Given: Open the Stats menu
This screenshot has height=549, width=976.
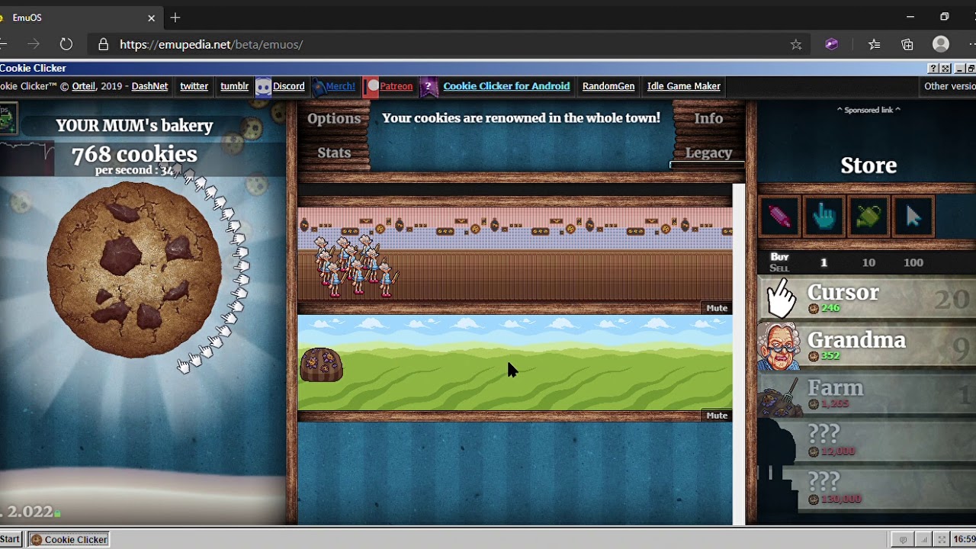Looking at the screenshot, I should coord(334,152).
